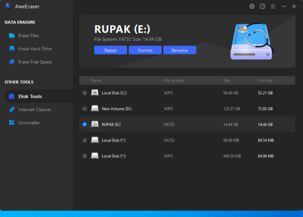Open the settings gear icon
Screen dimensions: 303x217
(252, 6)
